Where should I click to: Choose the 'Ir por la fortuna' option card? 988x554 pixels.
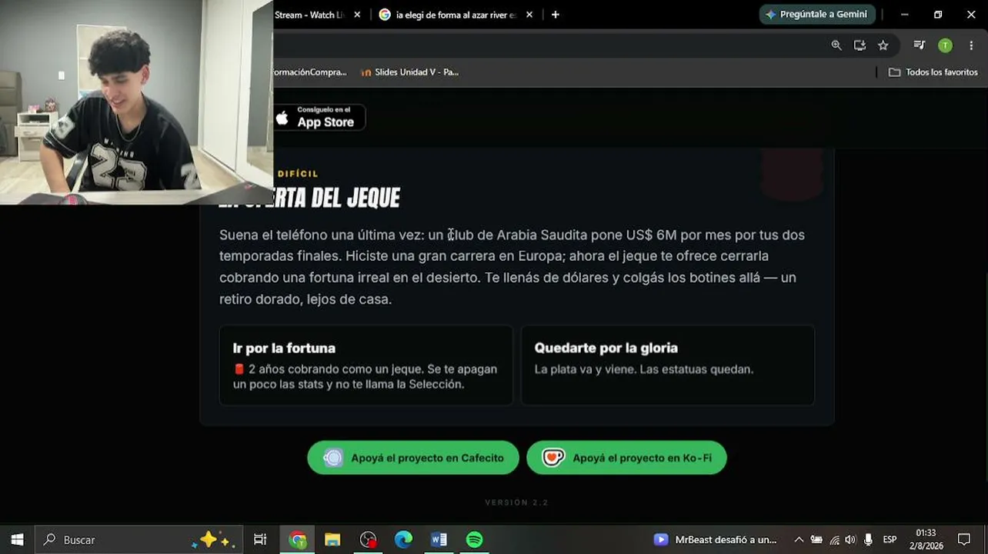pyautogui.click(x=366, y=365)
